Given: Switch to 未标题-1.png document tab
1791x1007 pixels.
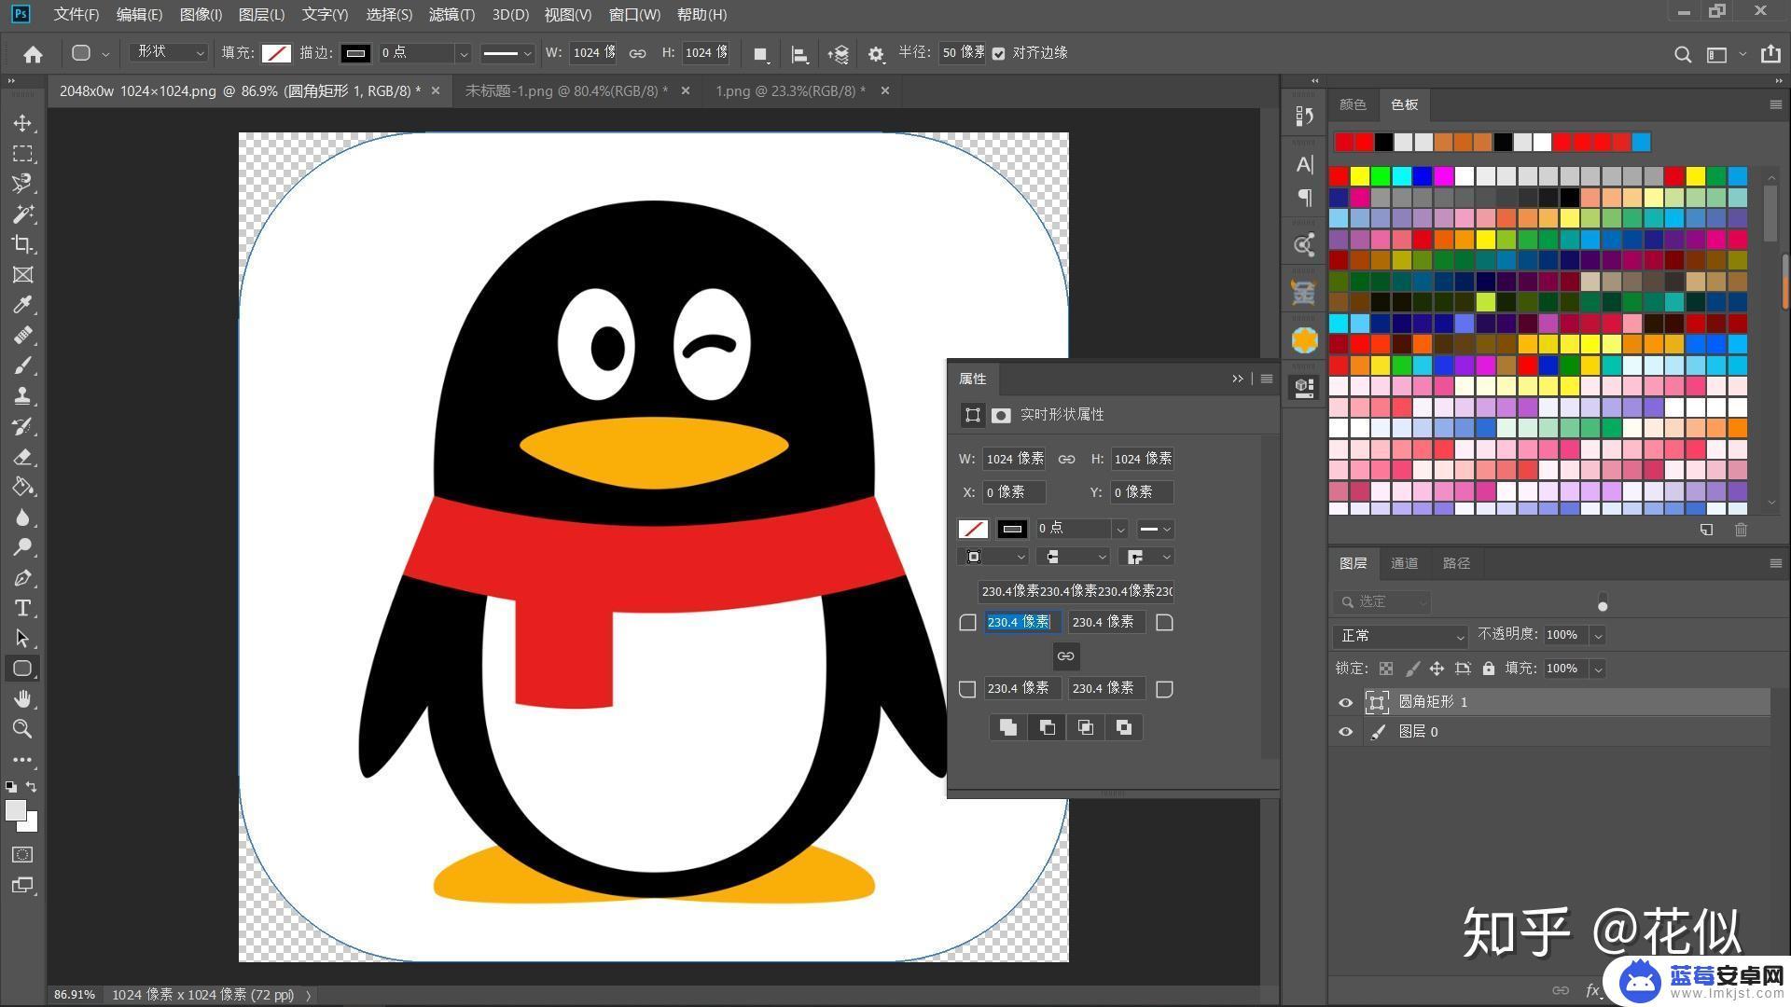Looking at the screenshot, I should (566, 91).
